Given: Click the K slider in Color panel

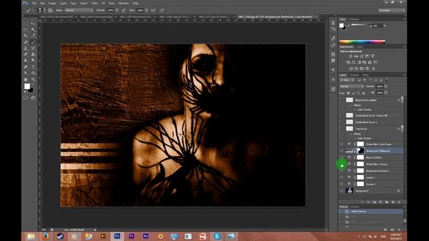Looking at the screenshot, I should point(361,25).
